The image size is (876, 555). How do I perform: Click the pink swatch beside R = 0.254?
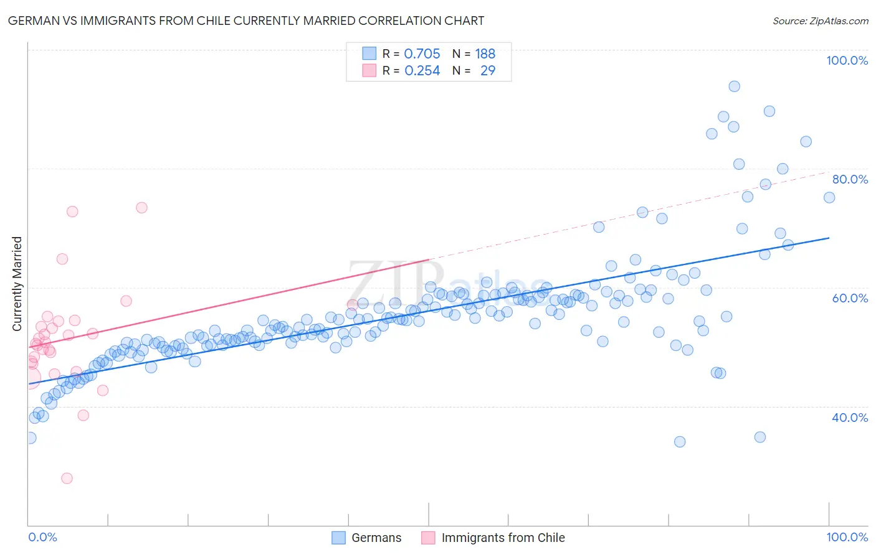pyautogui.click(x=369, y=70)
